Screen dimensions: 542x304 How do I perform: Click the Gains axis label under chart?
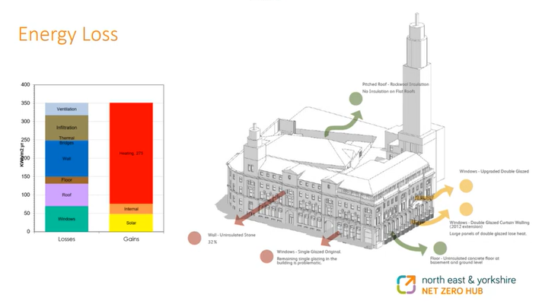pos(132,239)
